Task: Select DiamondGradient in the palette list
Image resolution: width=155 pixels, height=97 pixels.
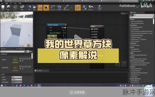Action: click(x=136, y=69)
